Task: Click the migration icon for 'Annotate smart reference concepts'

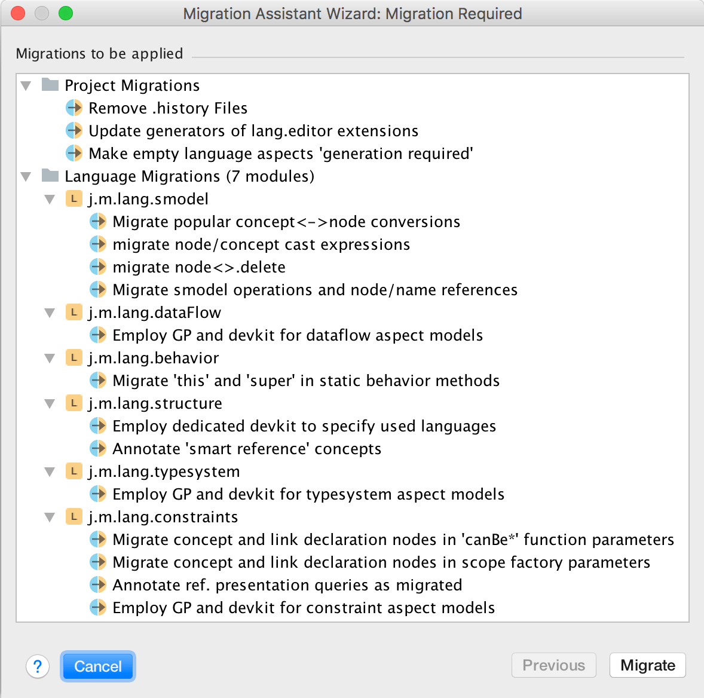Action: [97, 448]
